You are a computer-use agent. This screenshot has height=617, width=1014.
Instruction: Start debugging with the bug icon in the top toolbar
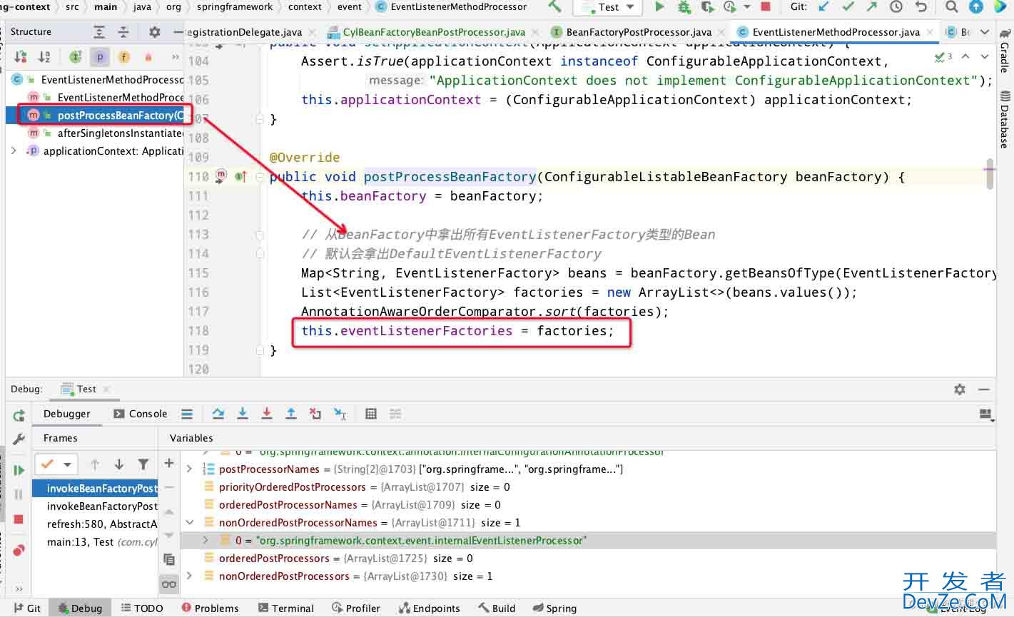[x=684, y=6]
